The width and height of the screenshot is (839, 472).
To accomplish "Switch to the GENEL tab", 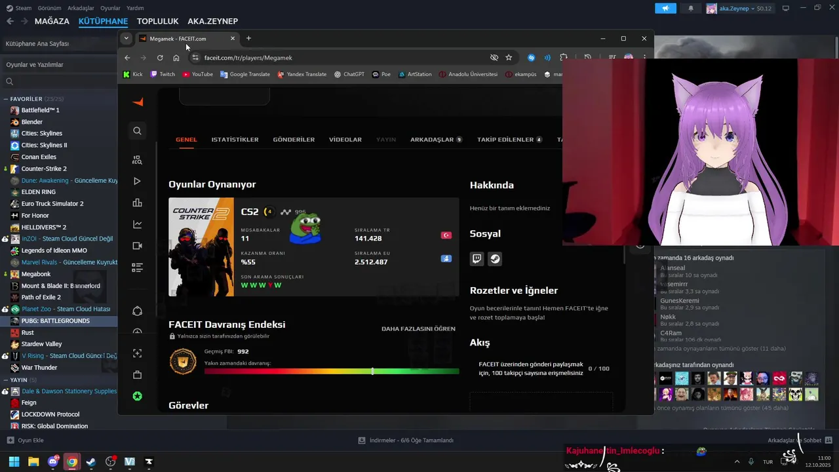I will click(x=186, y=140).
